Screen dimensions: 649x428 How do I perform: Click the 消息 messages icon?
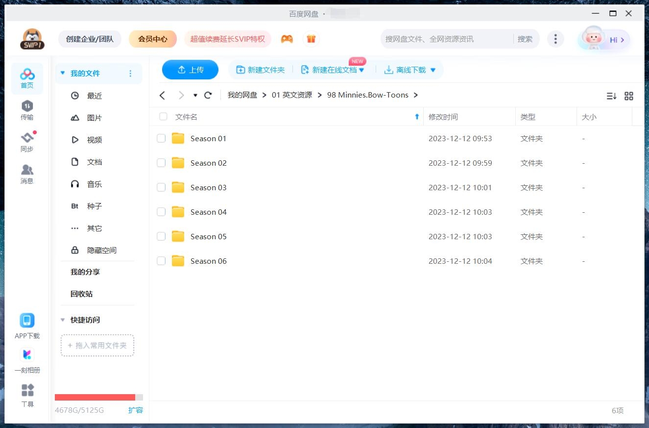click(x=27, y=170)
